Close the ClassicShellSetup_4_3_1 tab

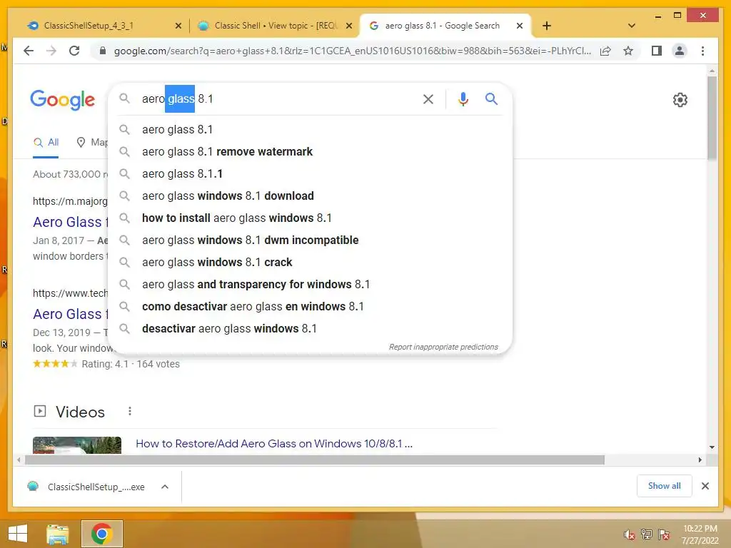click(178, 26)
